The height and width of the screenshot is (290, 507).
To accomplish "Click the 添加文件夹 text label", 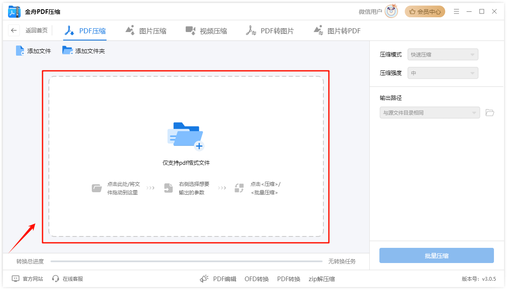I will click(x=90, y=51).
